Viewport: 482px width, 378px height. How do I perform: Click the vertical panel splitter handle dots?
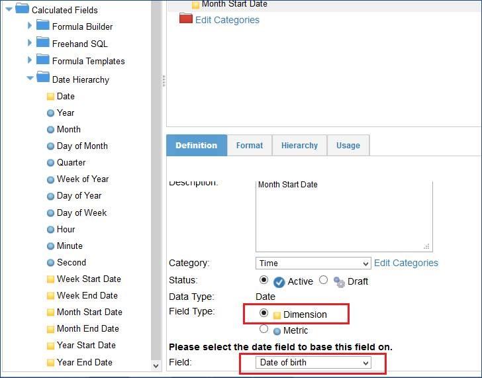click(164, 81)
